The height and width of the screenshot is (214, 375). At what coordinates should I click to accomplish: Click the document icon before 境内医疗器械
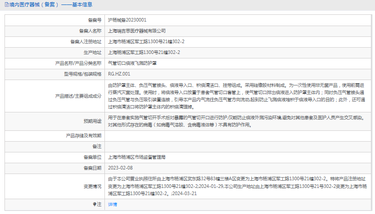click(x=7, y=4)
